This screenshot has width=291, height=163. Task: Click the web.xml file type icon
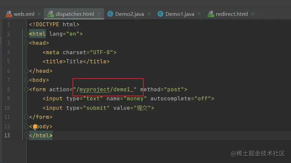click(x=9, y=14)
